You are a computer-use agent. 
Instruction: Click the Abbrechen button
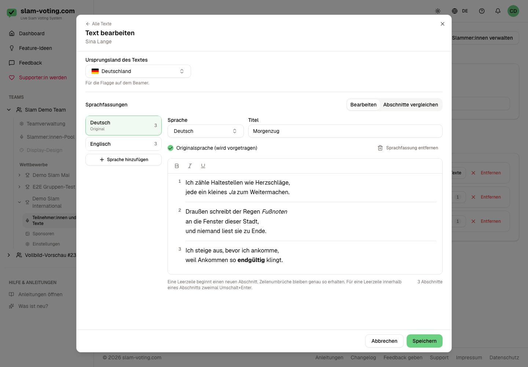coord(384,341)
